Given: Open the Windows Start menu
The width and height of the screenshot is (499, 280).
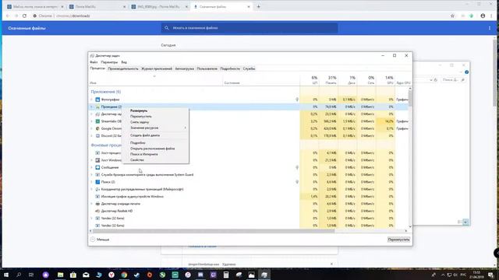Looking at the screenshot, I should [6, 275].
